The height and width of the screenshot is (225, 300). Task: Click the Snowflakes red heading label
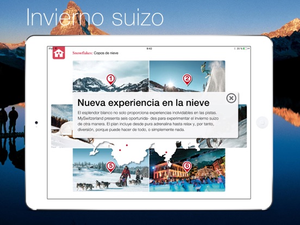click(83, 53)
